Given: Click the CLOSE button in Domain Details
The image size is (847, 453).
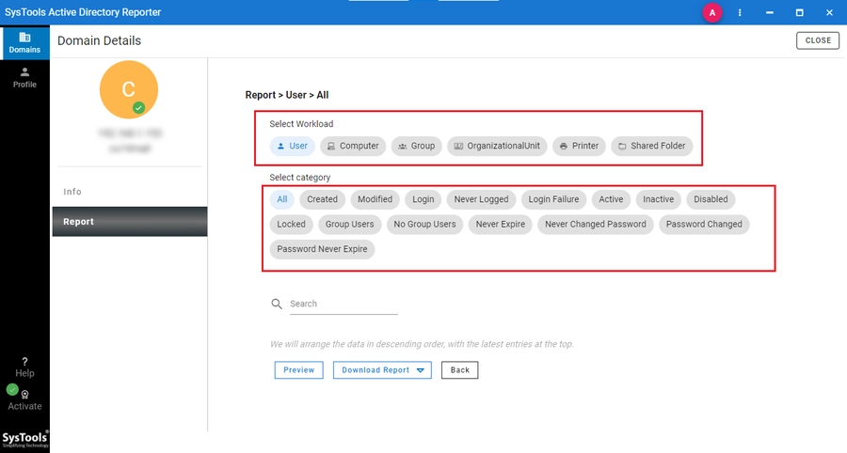Looking at the screenshot, I should pos(818,40).
